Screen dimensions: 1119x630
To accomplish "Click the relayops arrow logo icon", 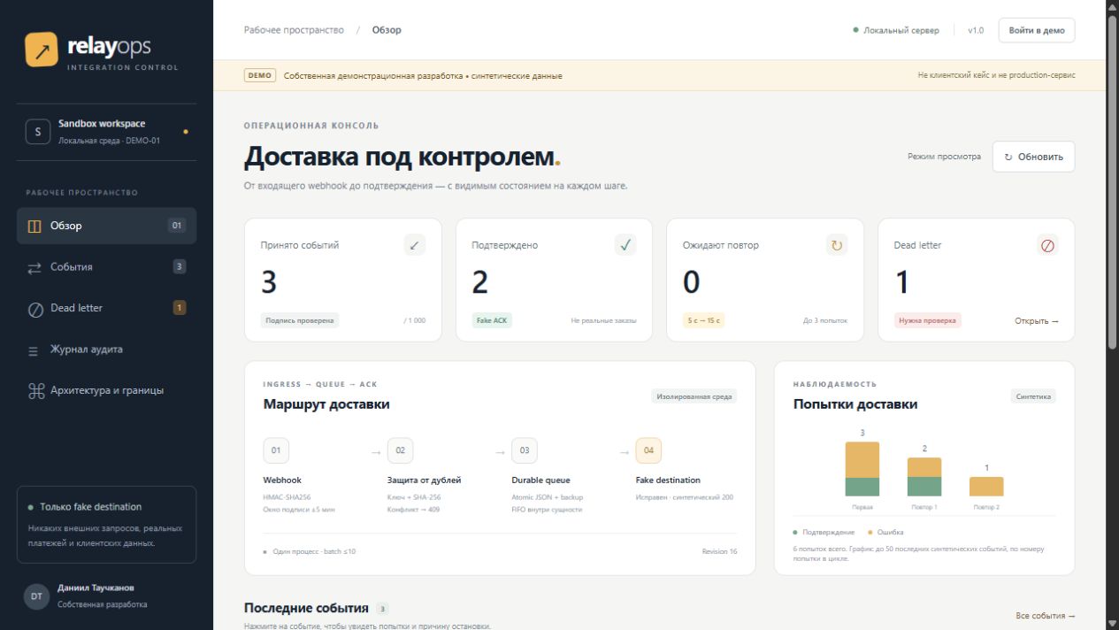I will point(42,50).
